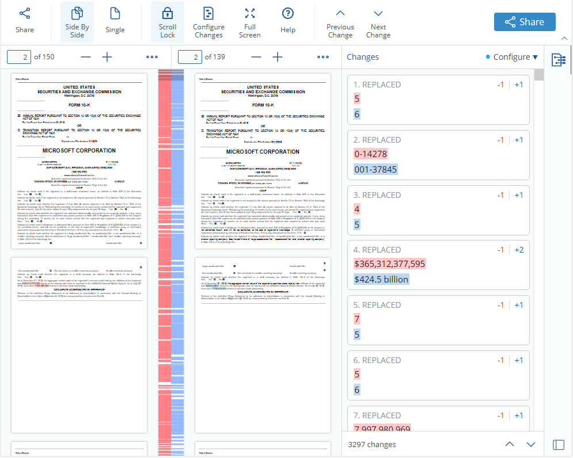Select change 4 with $424.5 billion
This screenshot has width=573, height=458.
[x=438, y=265]
